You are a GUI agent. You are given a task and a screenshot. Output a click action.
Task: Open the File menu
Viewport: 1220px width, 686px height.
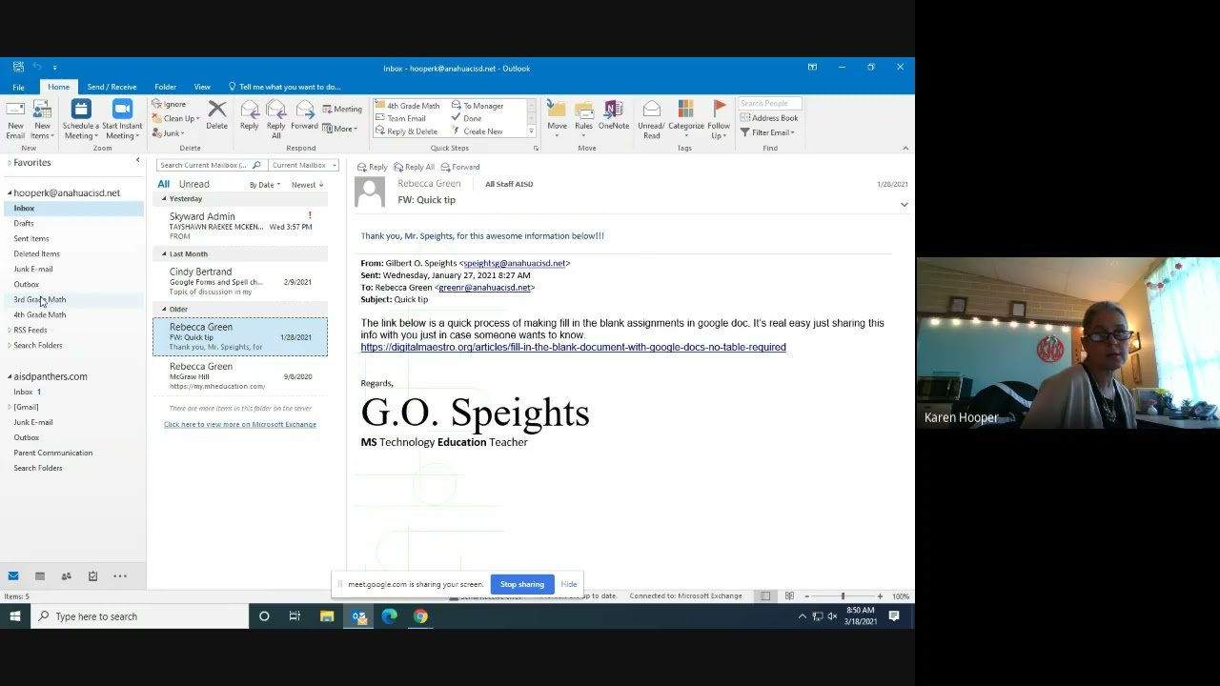point(18,87)
